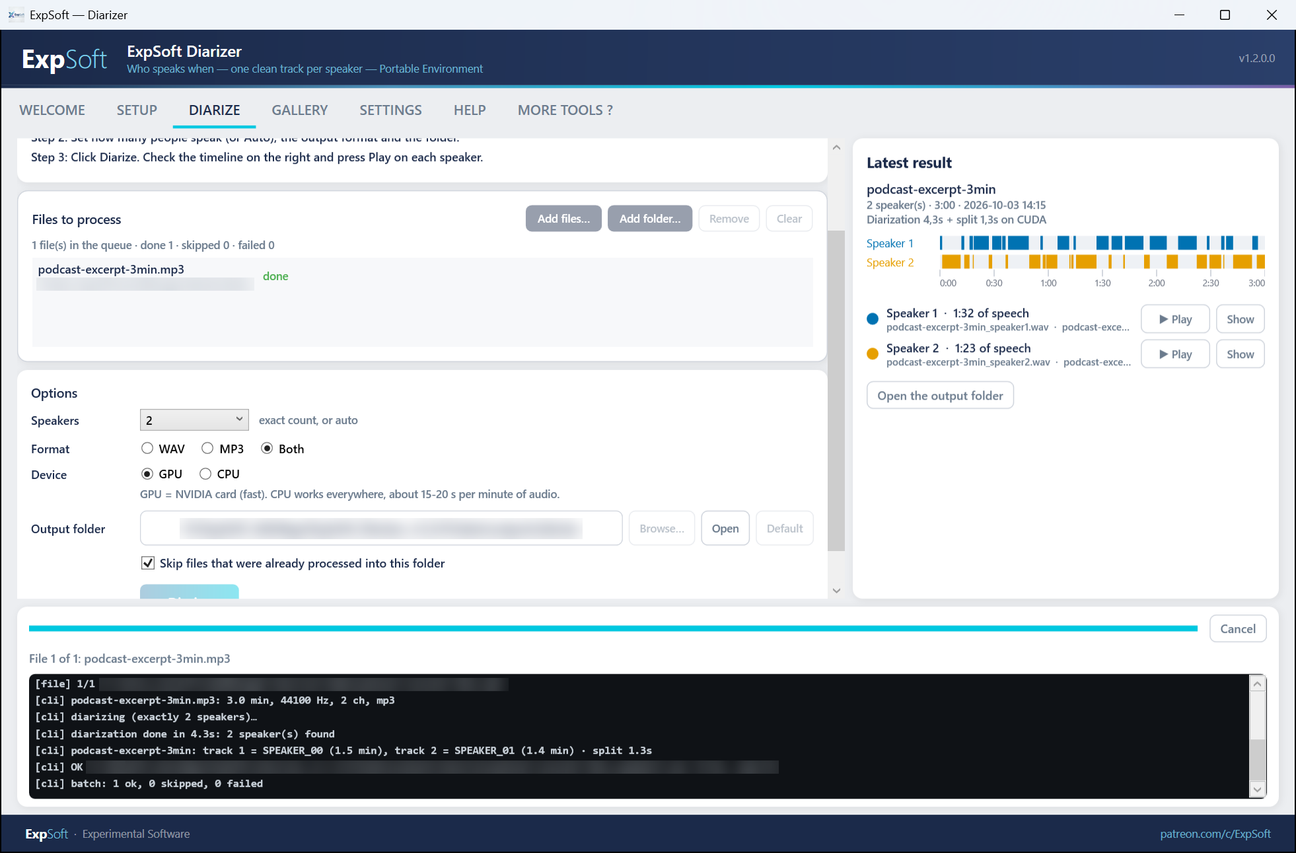The width and height of the screenshot is (1296, 853).
Task: Click the blue Speaker 1 color dot
Action: tap(873, 319)
